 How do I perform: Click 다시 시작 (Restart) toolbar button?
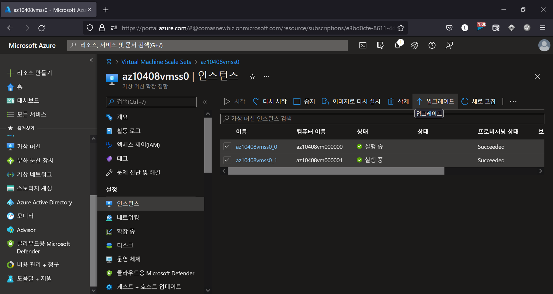(x=270, y=102)
